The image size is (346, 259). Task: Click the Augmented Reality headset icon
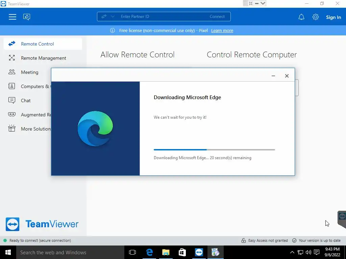(12, 114)
